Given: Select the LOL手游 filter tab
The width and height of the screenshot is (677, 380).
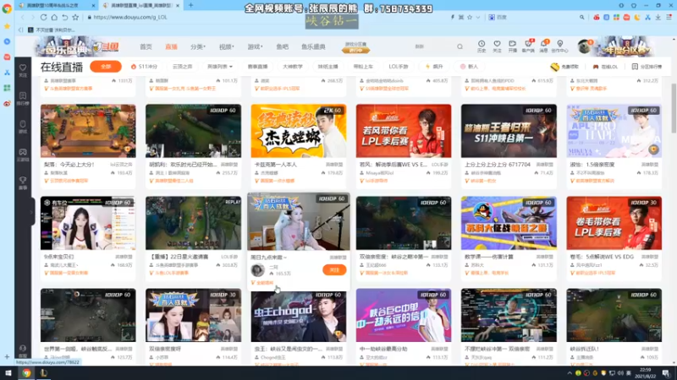Looking at the screenshot, I should 398,67.
